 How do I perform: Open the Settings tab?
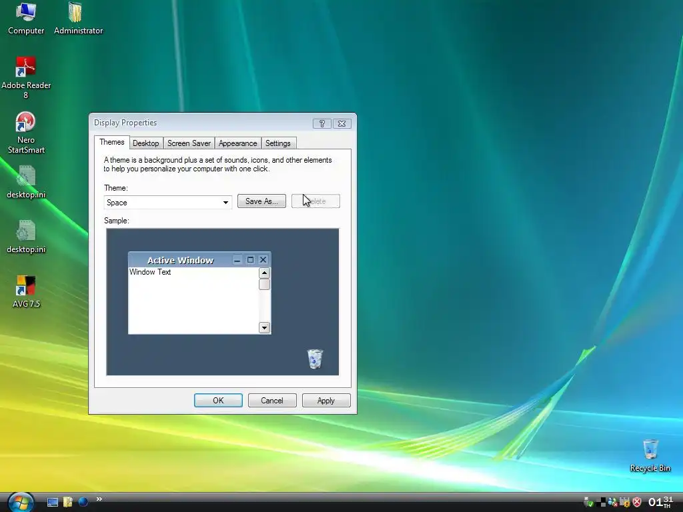(x=278, y=143)
